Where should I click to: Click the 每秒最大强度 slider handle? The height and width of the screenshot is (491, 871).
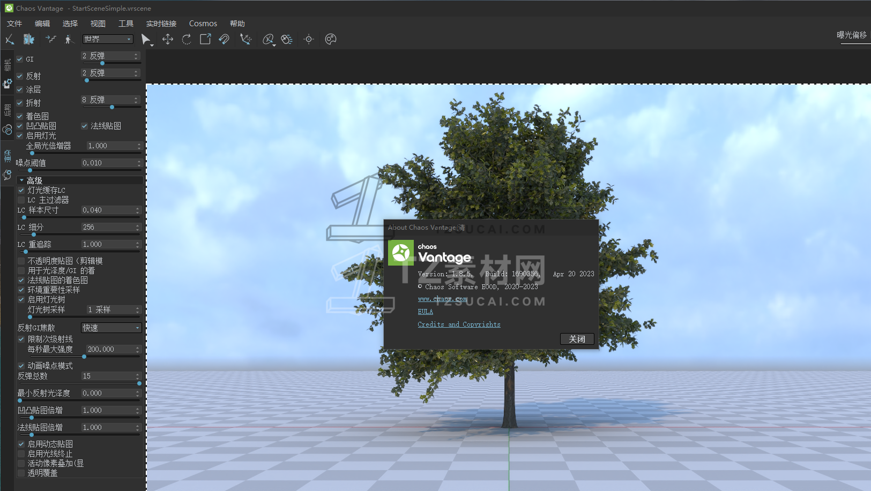click(x=84, y=357)
